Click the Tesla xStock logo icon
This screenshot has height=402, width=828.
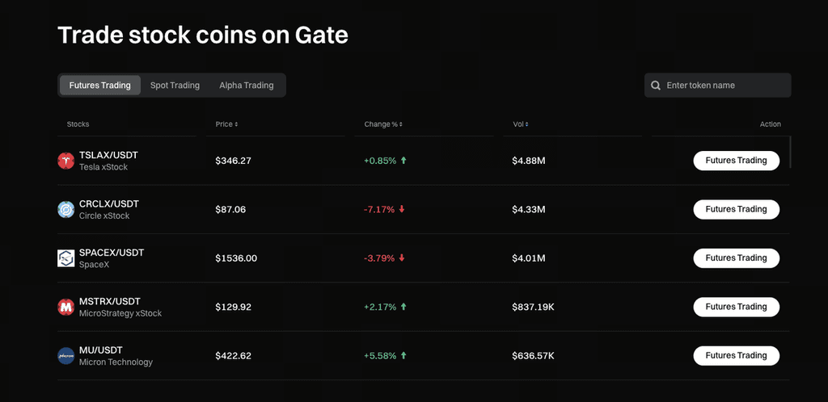pyautogui.click(x=66, y=161)
